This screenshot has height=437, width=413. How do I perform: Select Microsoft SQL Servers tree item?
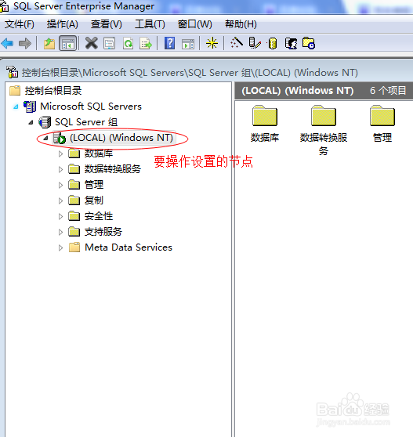(91, 107)
